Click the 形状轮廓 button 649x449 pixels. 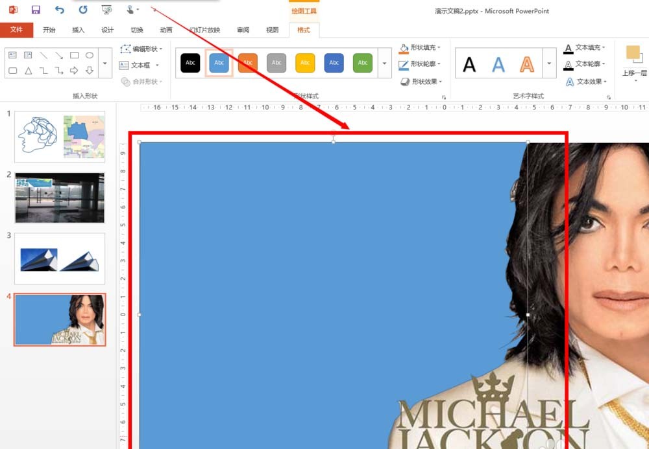pos(420,64)
